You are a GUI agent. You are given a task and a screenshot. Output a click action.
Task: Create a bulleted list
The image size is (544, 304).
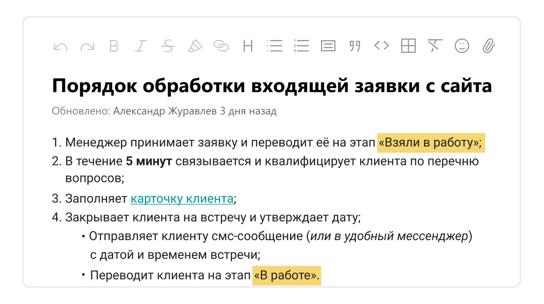(275, 46)
